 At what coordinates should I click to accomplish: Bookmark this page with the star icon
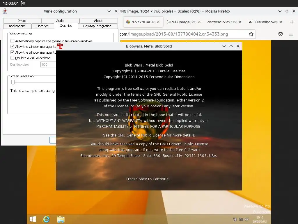click(x=251, y=34)
